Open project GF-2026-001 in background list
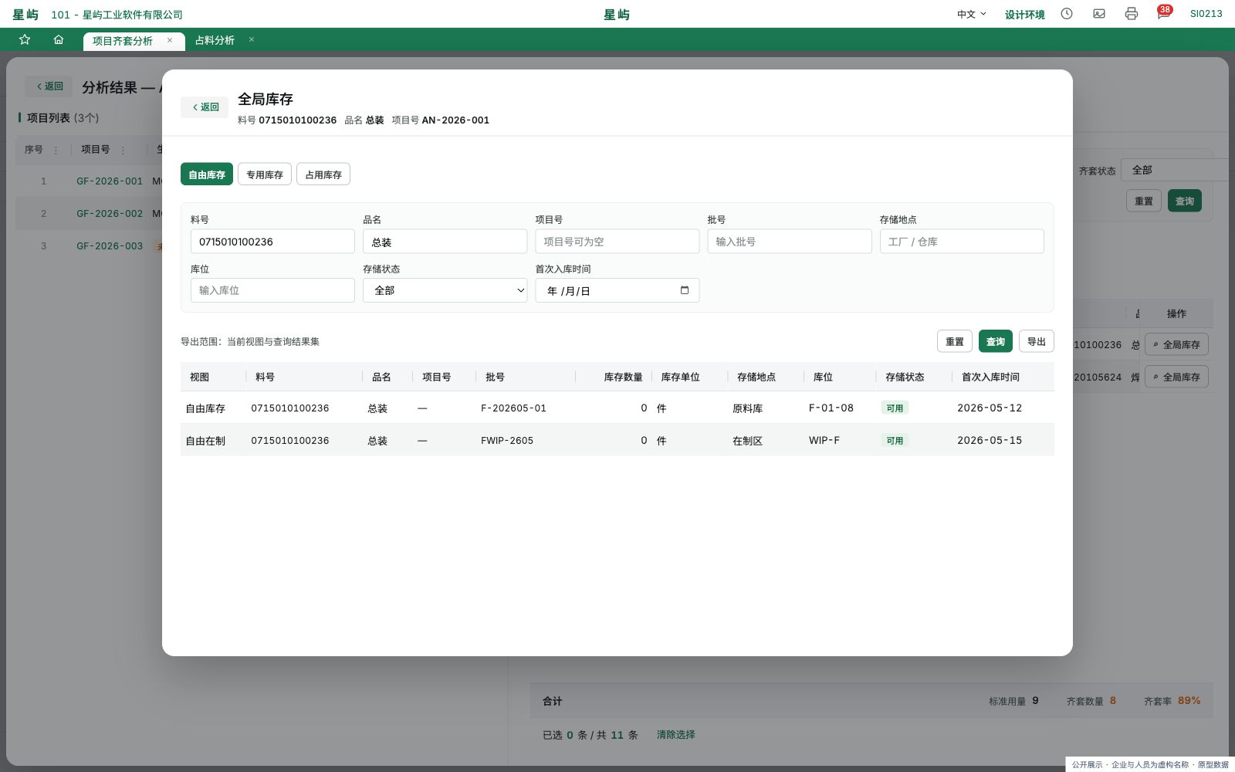Screen dimensions: 1235x772 (110, 181)
